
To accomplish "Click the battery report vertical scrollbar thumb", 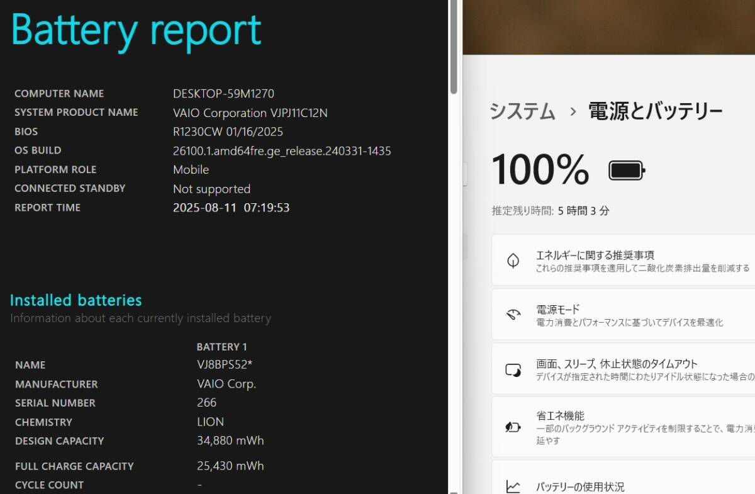I will 454,47.
